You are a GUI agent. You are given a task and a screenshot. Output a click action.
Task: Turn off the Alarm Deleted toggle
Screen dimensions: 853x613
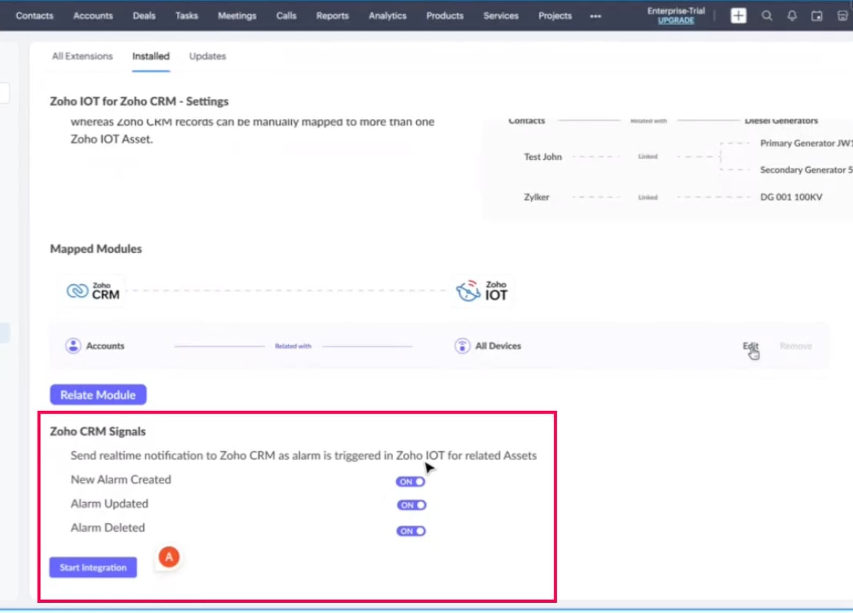(x=411, y=531)
